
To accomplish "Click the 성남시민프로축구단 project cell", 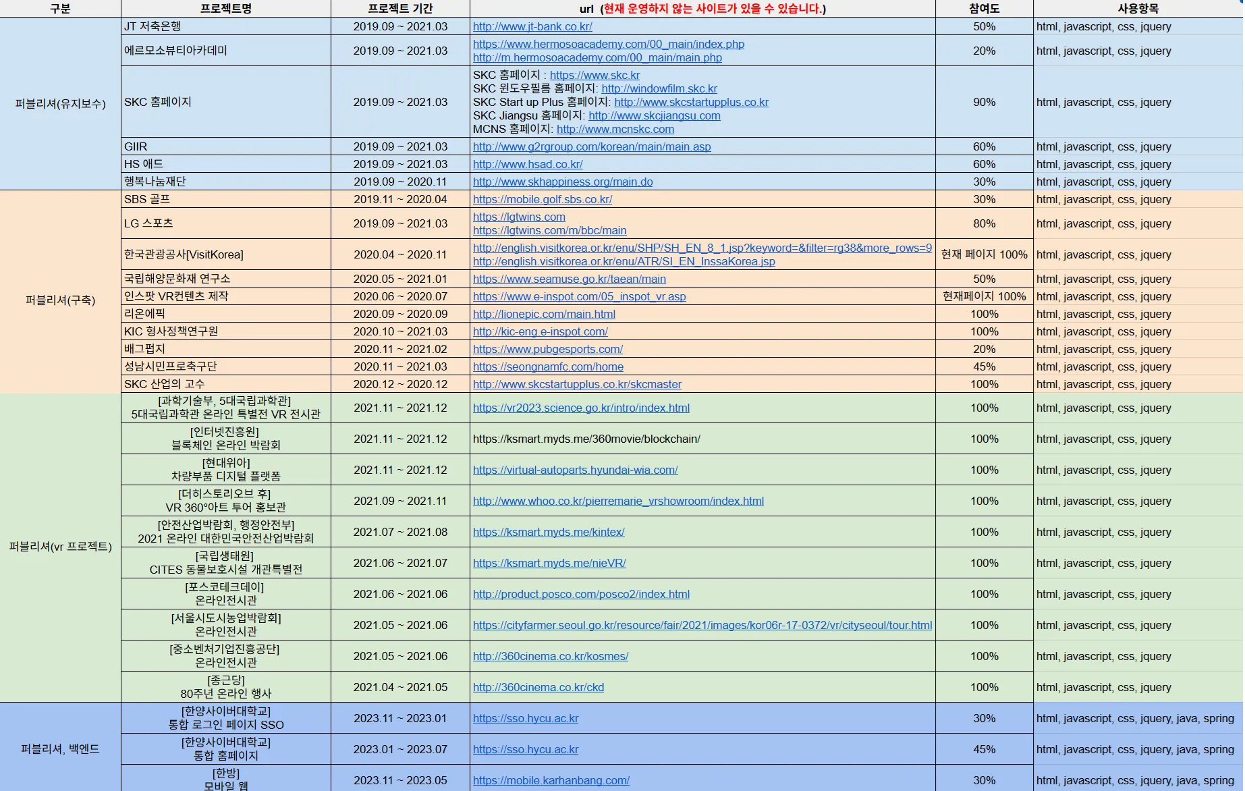I will click(x=226, y=366).
